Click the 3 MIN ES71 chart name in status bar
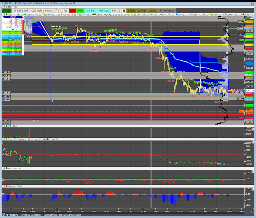 pyautogui.click(x=12, y=215)
